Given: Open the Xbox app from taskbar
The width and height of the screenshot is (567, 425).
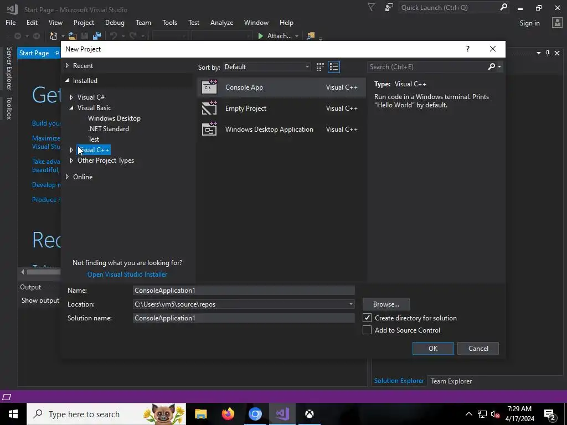Looking at the screenshot, I should click(309, 414).
